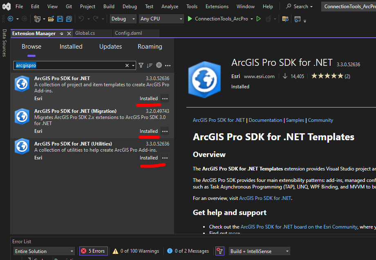Open the Documentation link for ArcGIS Pro SDK
Image resolution: width=376 pixels, height=260 pixels.
pos(265,120)
